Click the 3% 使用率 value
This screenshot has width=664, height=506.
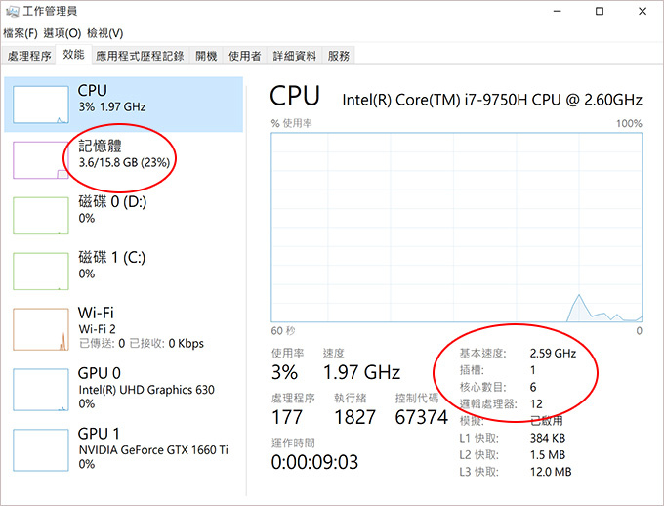click(284, 372)
